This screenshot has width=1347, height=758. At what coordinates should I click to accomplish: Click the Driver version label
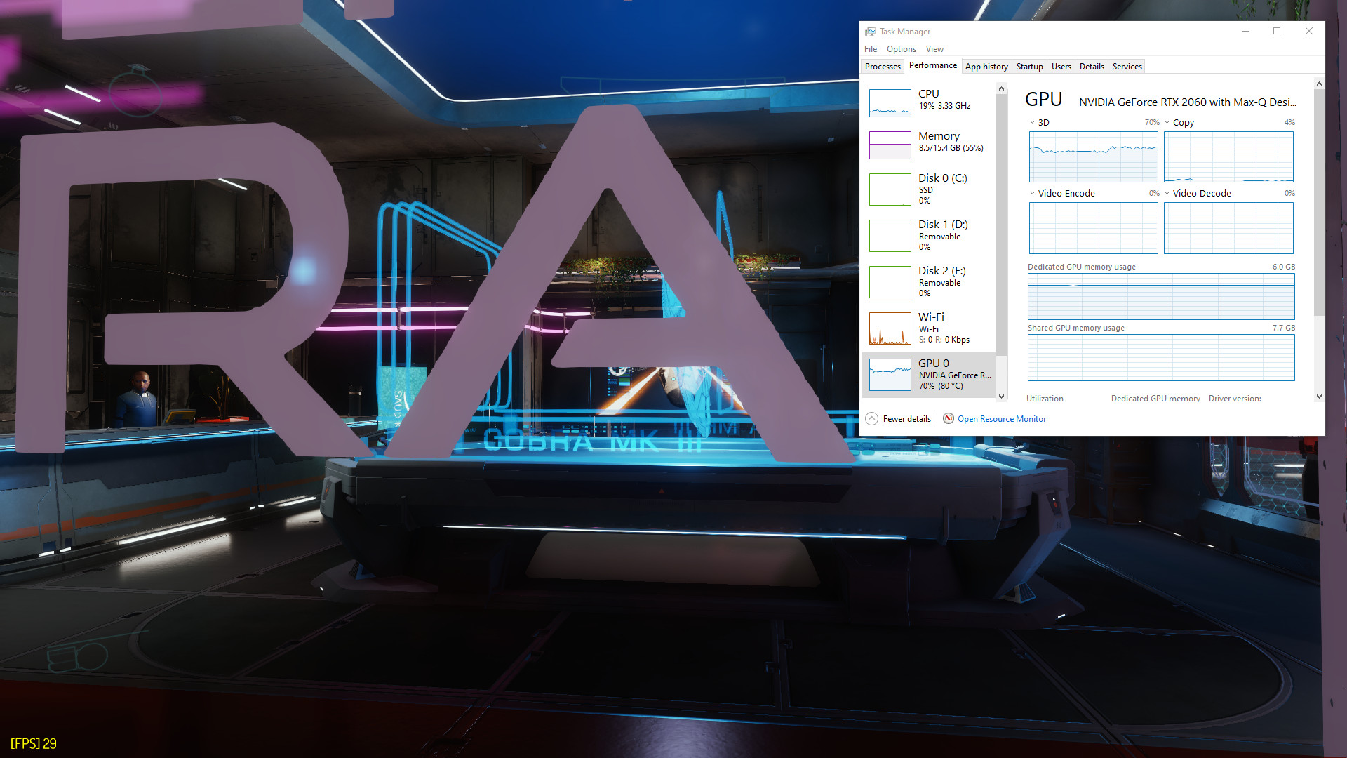tap(1235, 399)
